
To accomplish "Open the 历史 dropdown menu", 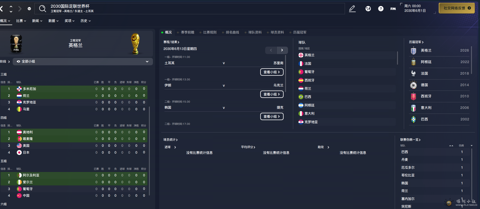I will point(86,21).
